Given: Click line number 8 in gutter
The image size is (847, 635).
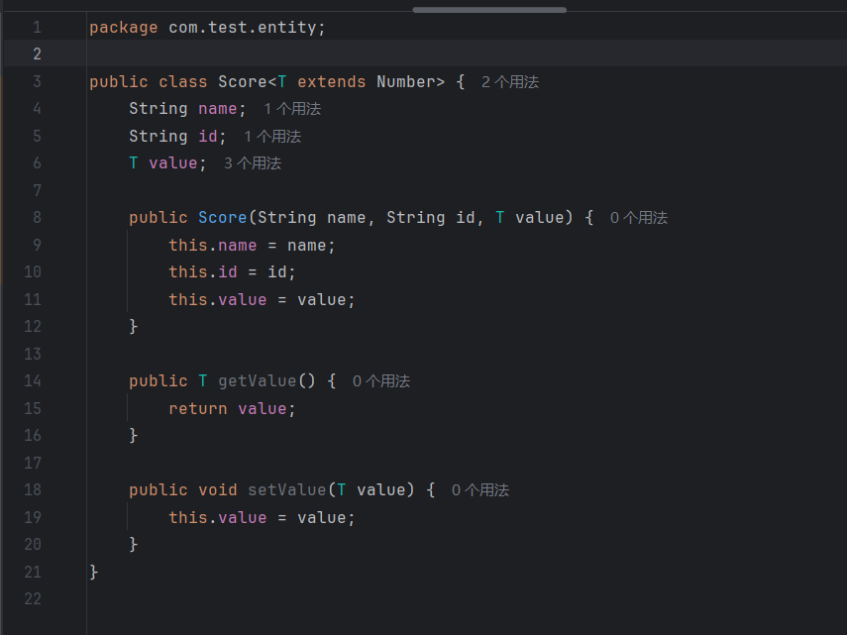Looking at the screenshot, I should pyautogui.click(x=37, y=218).
